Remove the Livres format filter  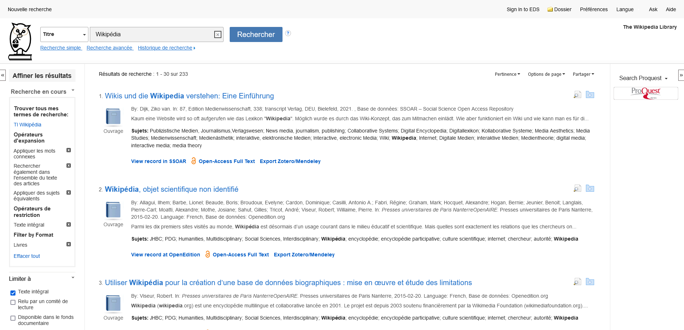69,244
